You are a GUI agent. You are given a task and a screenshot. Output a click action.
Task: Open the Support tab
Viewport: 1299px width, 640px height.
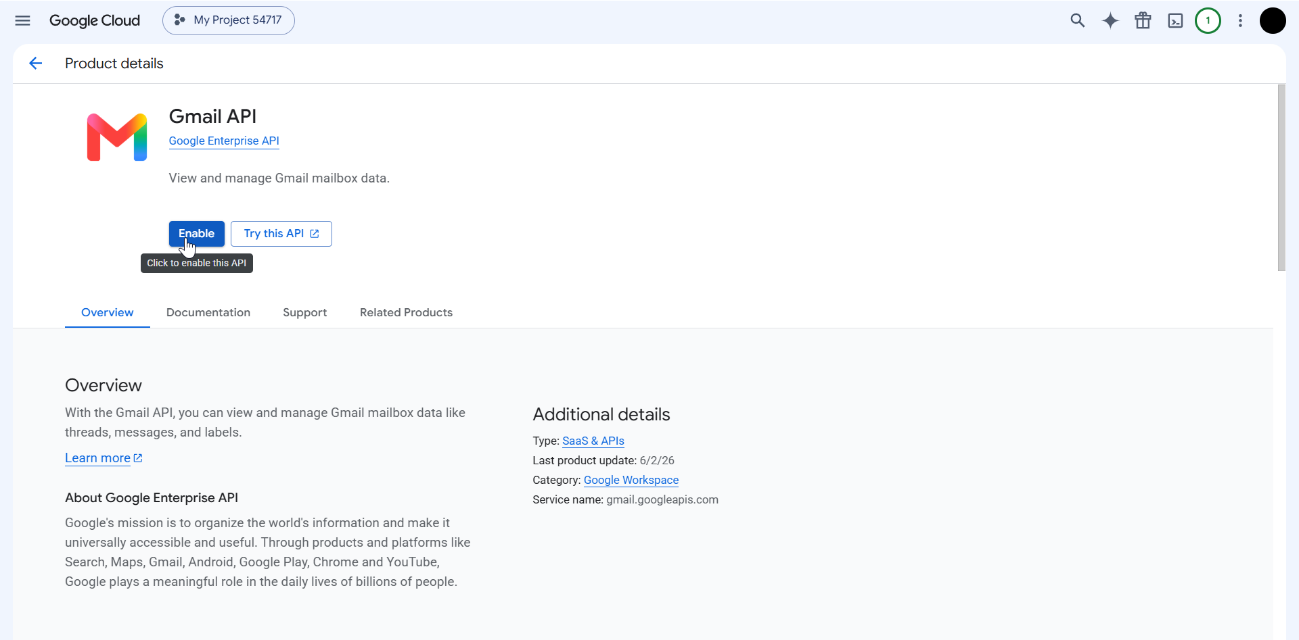coord(305,312)
